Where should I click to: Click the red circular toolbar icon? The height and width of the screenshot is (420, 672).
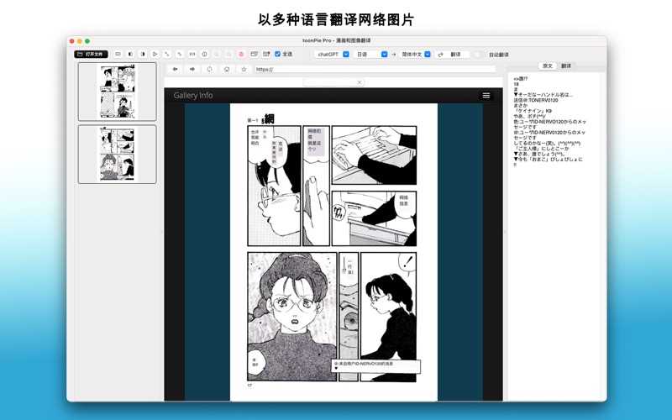point(240,54)
